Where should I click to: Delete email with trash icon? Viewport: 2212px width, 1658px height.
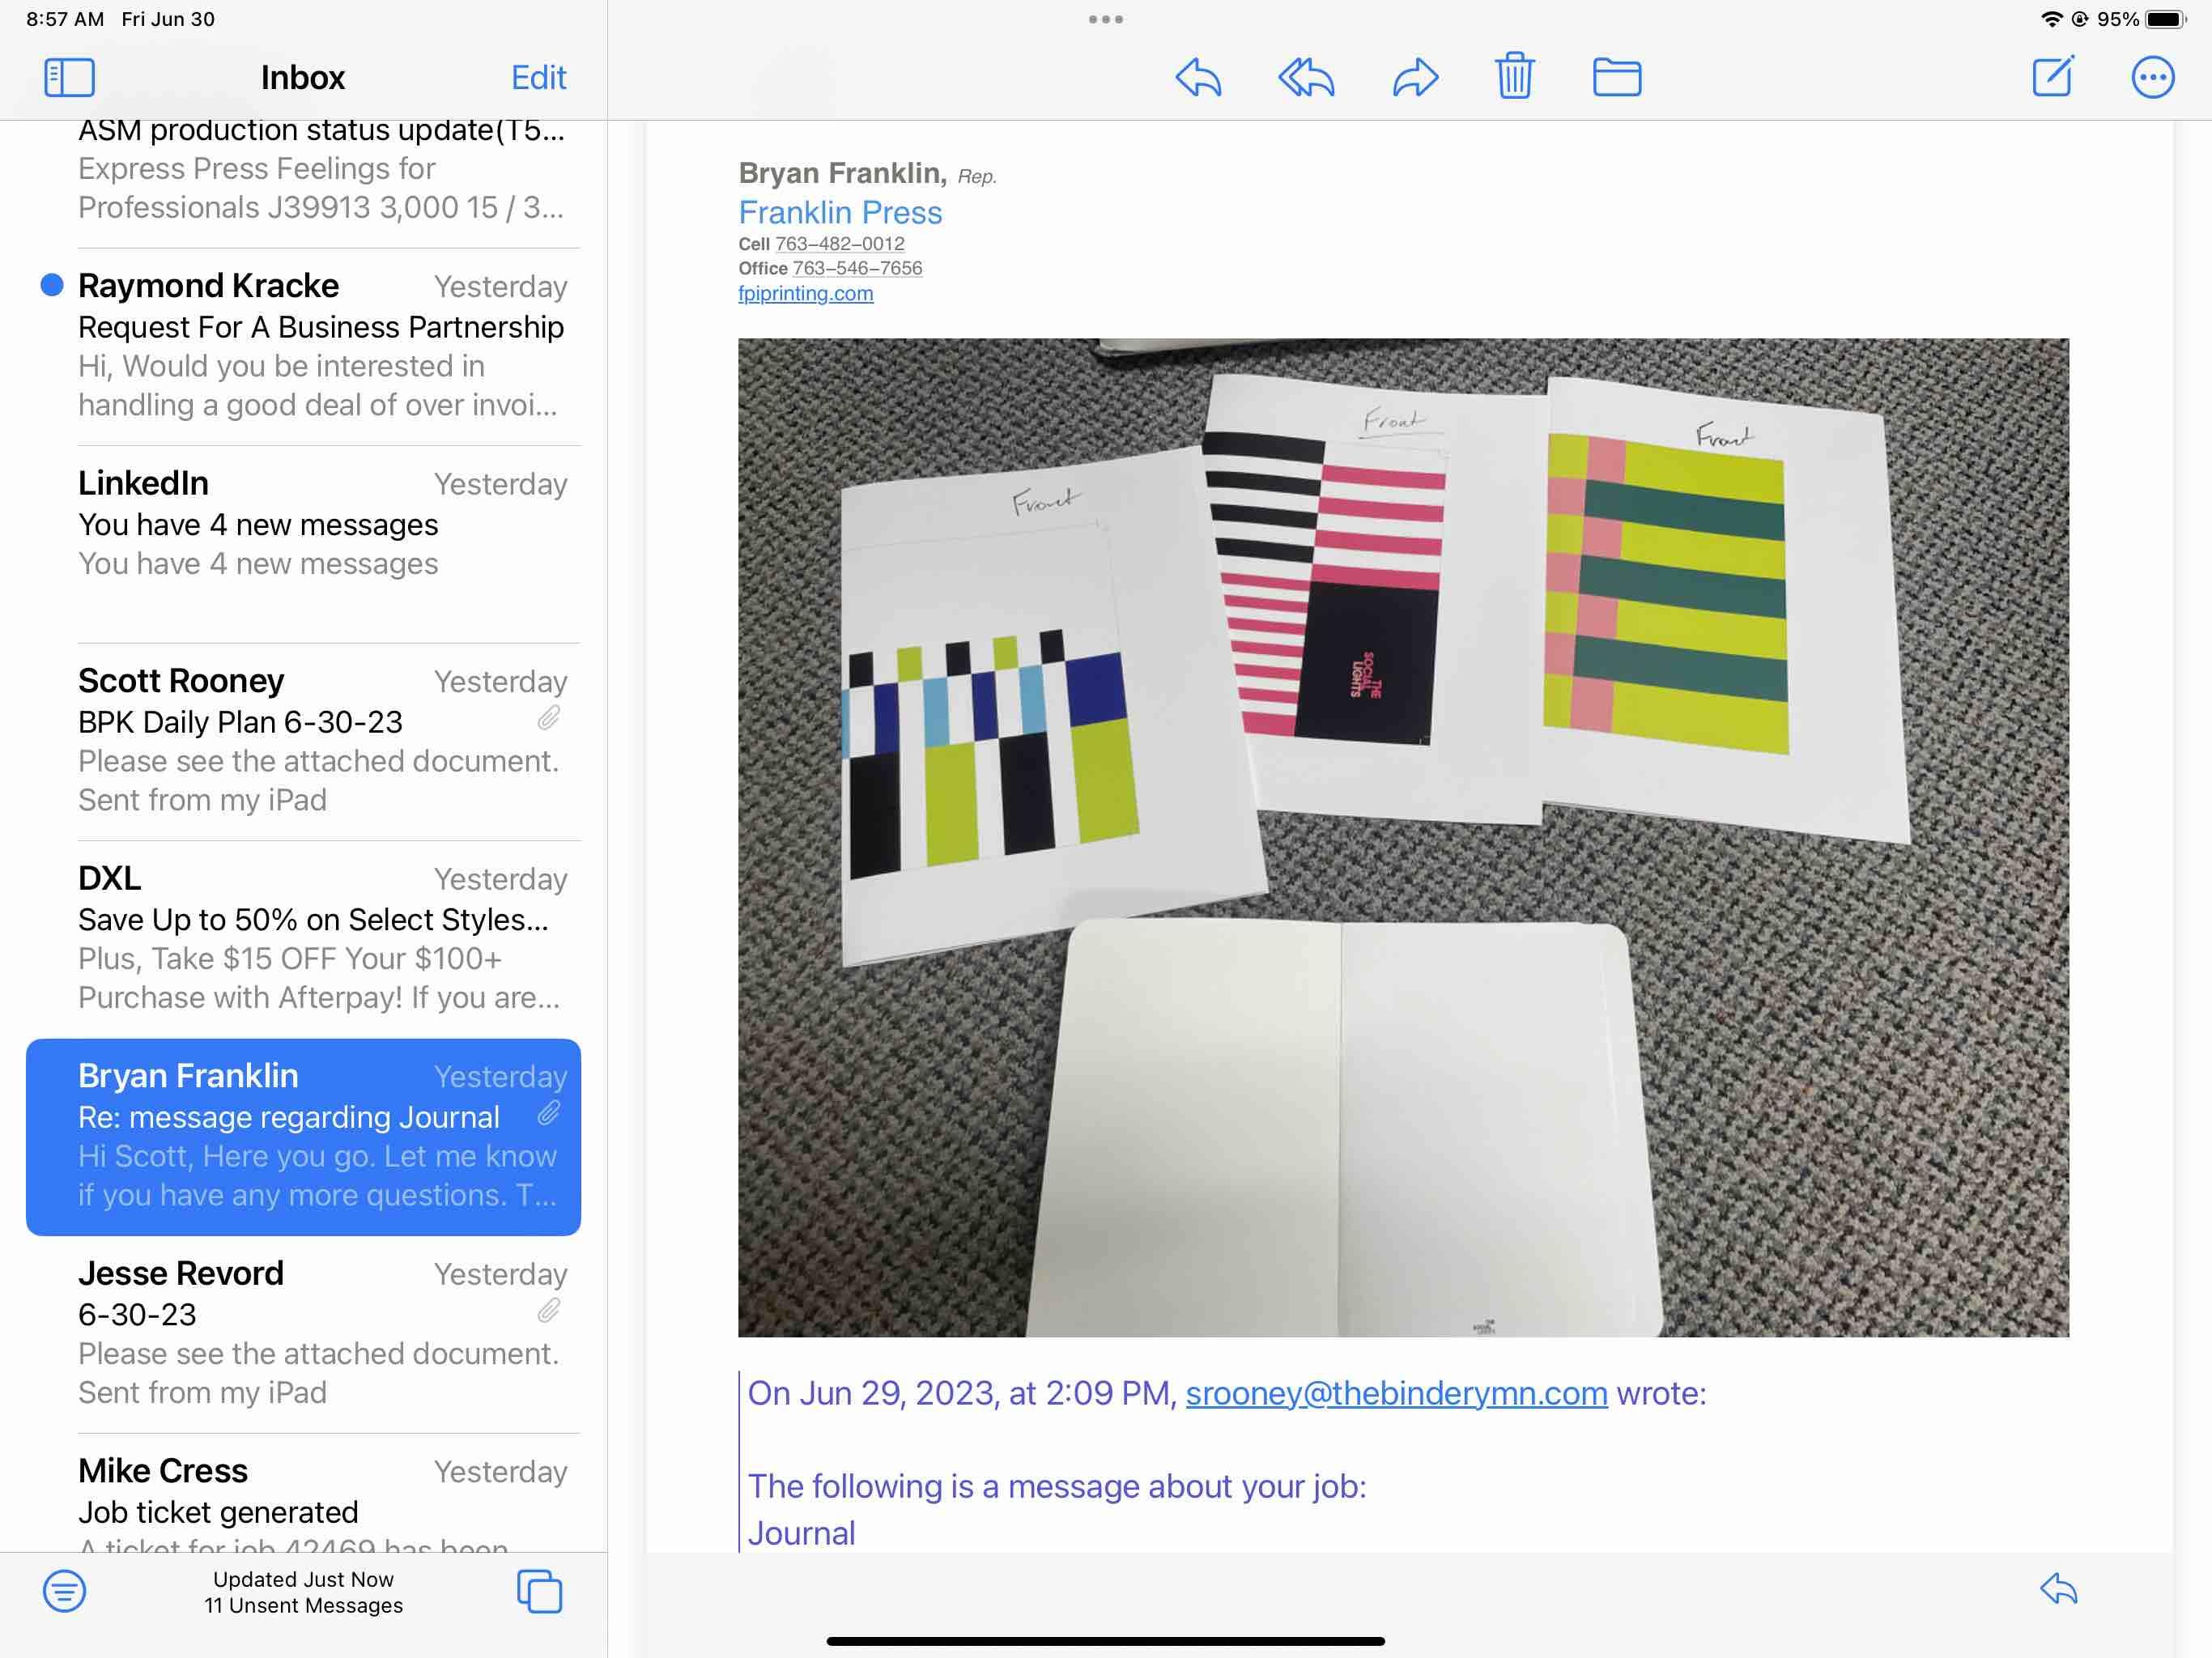coord(1514,76)
